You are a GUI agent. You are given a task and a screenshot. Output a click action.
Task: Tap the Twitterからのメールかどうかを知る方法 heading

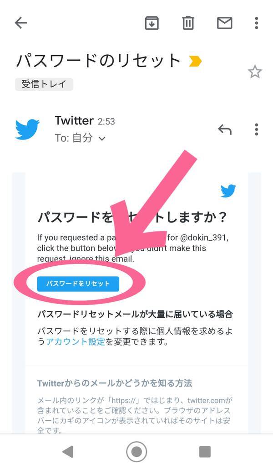[115, 383]
